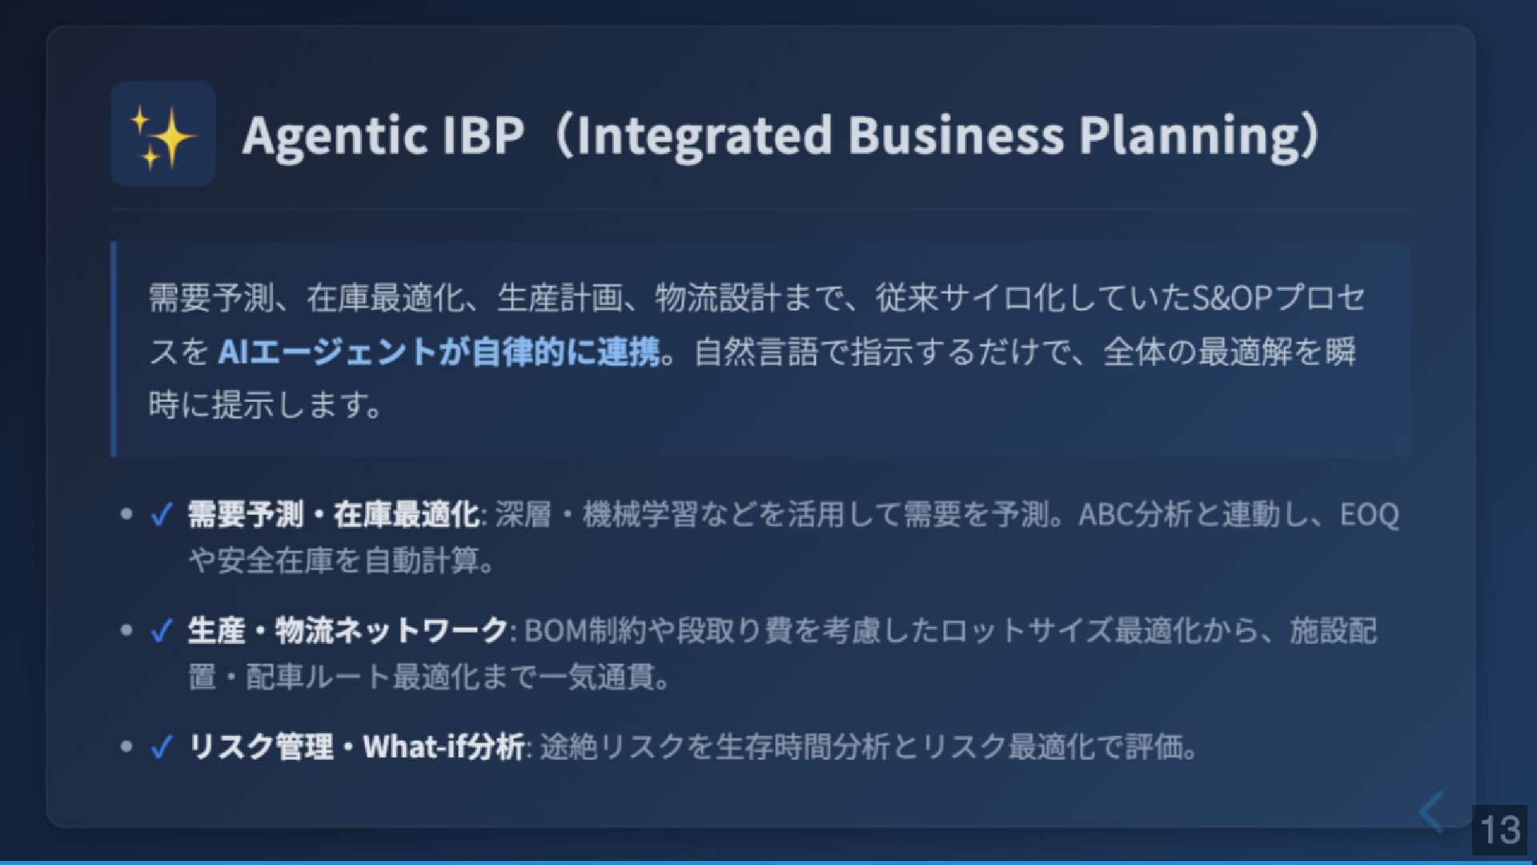Click the bullet dot of the リスク管理 item
Viewport: 1537px width, 865px height.
[x=126, y=746]
